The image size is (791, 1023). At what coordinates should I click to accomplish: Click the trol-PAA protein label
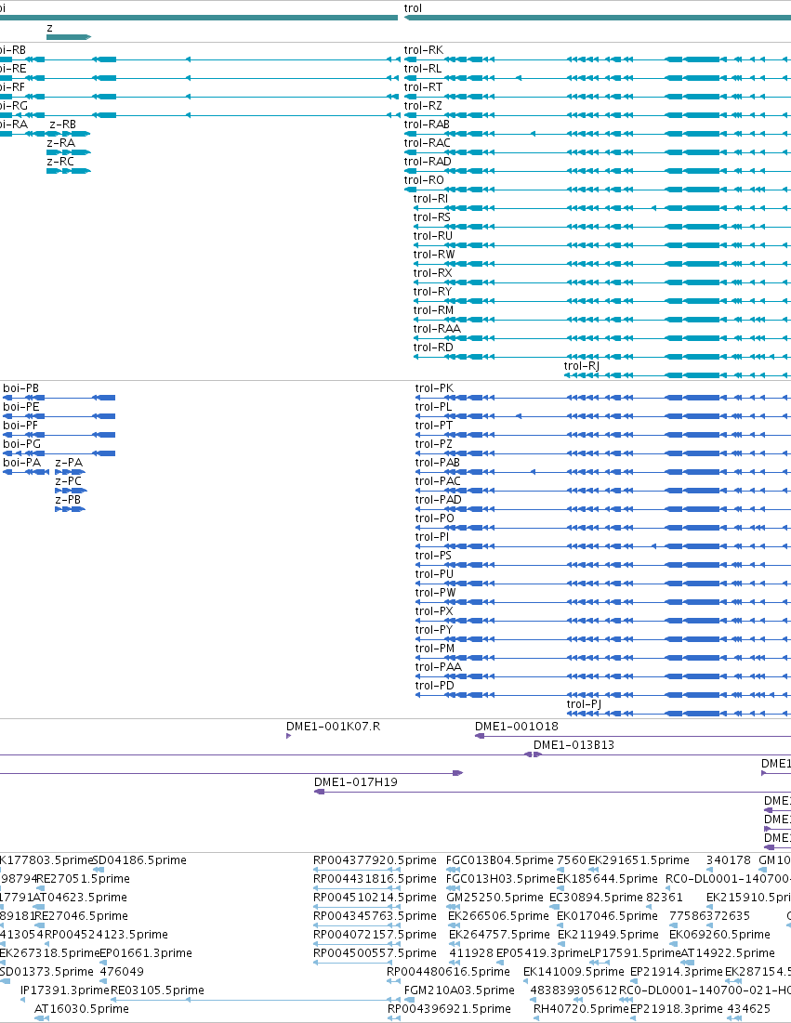coord(438,667)
